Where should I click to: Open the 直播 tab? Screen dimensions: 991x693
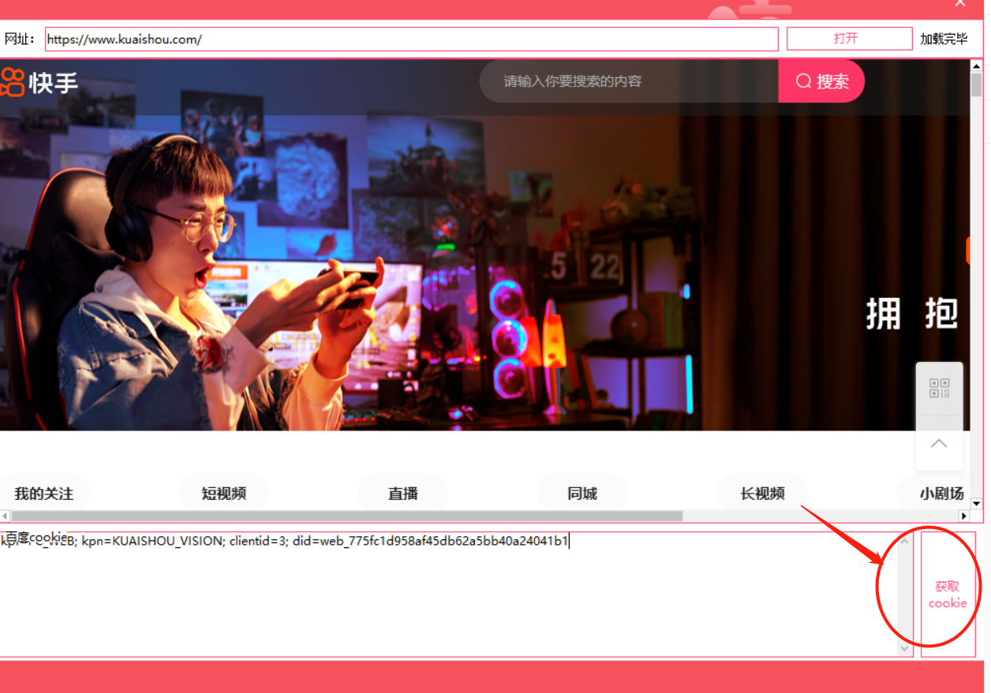coord(403,494)
